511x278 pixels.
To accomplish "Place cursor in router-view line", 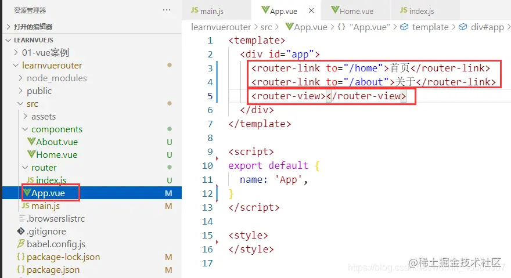I will pos(329,96).
